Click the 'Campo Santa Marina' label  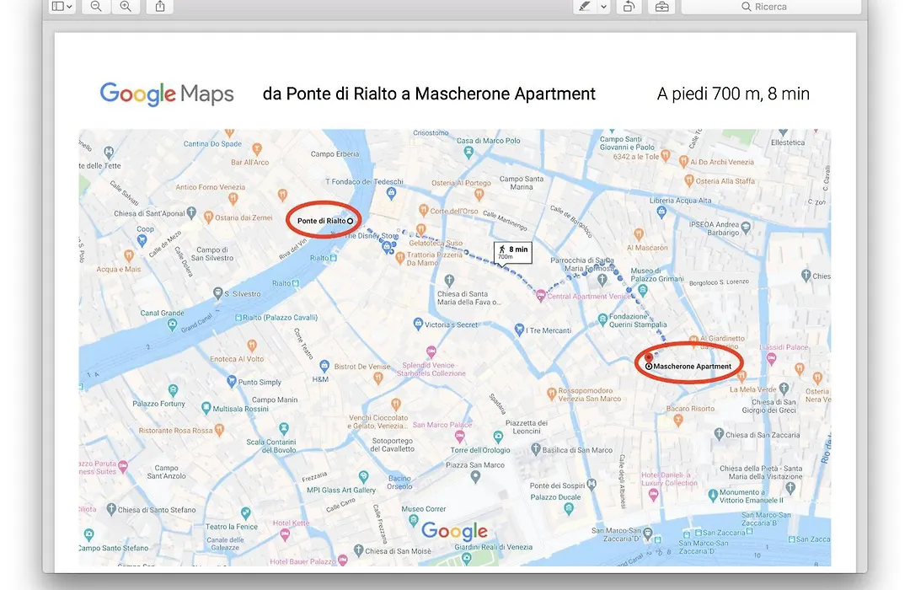point(522,183)
